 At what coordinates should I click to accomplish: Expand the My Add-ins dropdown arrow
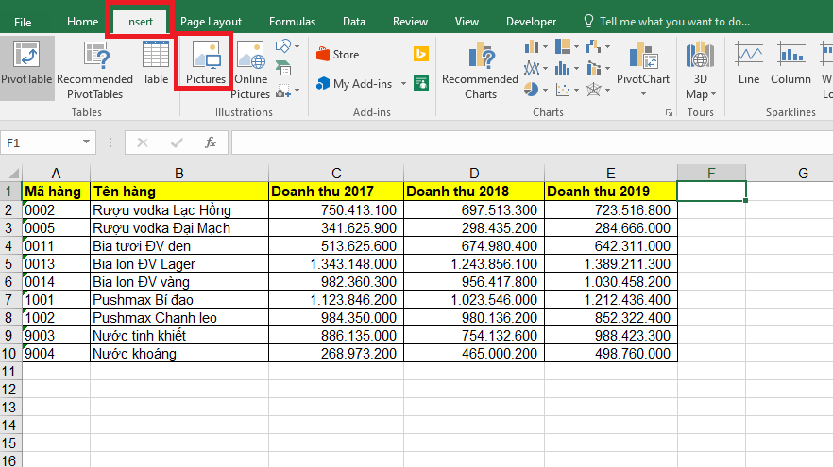[x=404, y=84]
